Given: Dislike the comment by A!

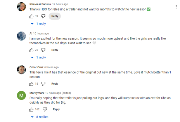Looking at the screenshot, I should [43, 50].
